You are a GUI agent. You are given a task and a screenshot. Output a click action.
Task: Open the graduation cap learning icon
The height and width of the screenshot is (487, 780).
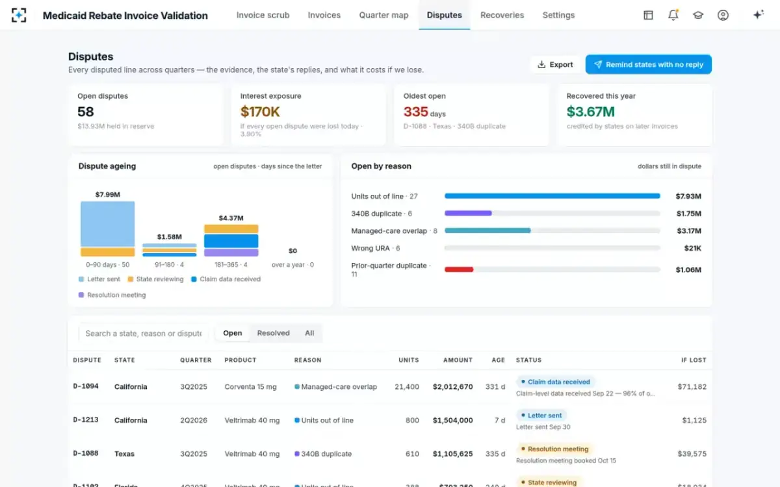pos(698,15)
